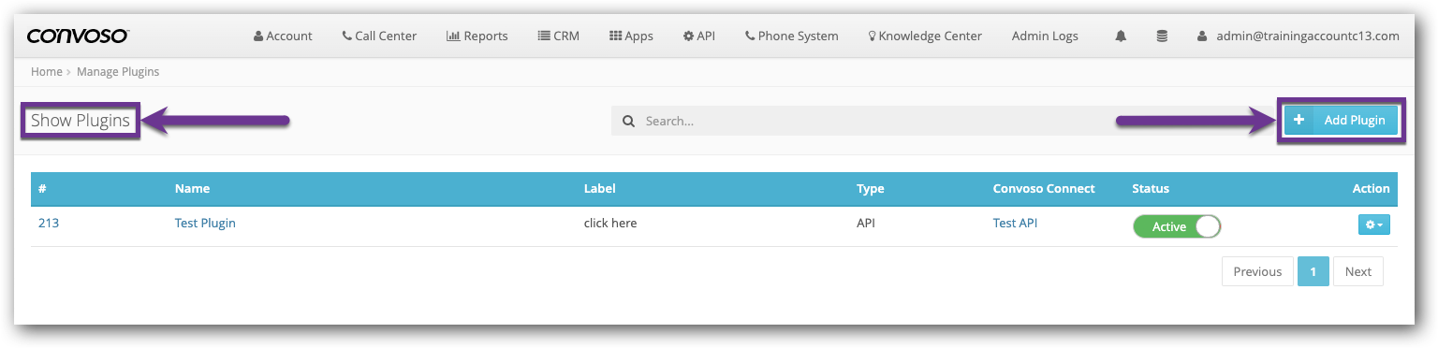Viewport: 1438px width, 348px height.
Task: Click the Convoso logo
Action: 78,36
